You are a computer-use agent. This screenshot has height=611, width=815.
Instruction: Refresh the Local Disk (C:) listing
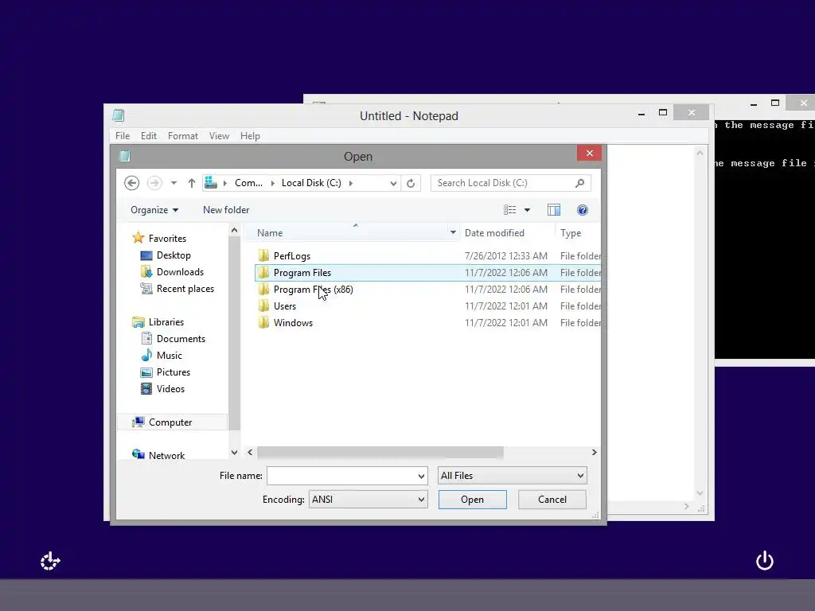pyautogui.click(x=411, y=183)
